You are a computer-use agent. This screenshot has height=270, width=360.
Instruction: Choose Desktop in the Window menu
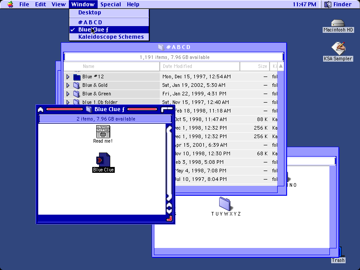tap(109, 13)
